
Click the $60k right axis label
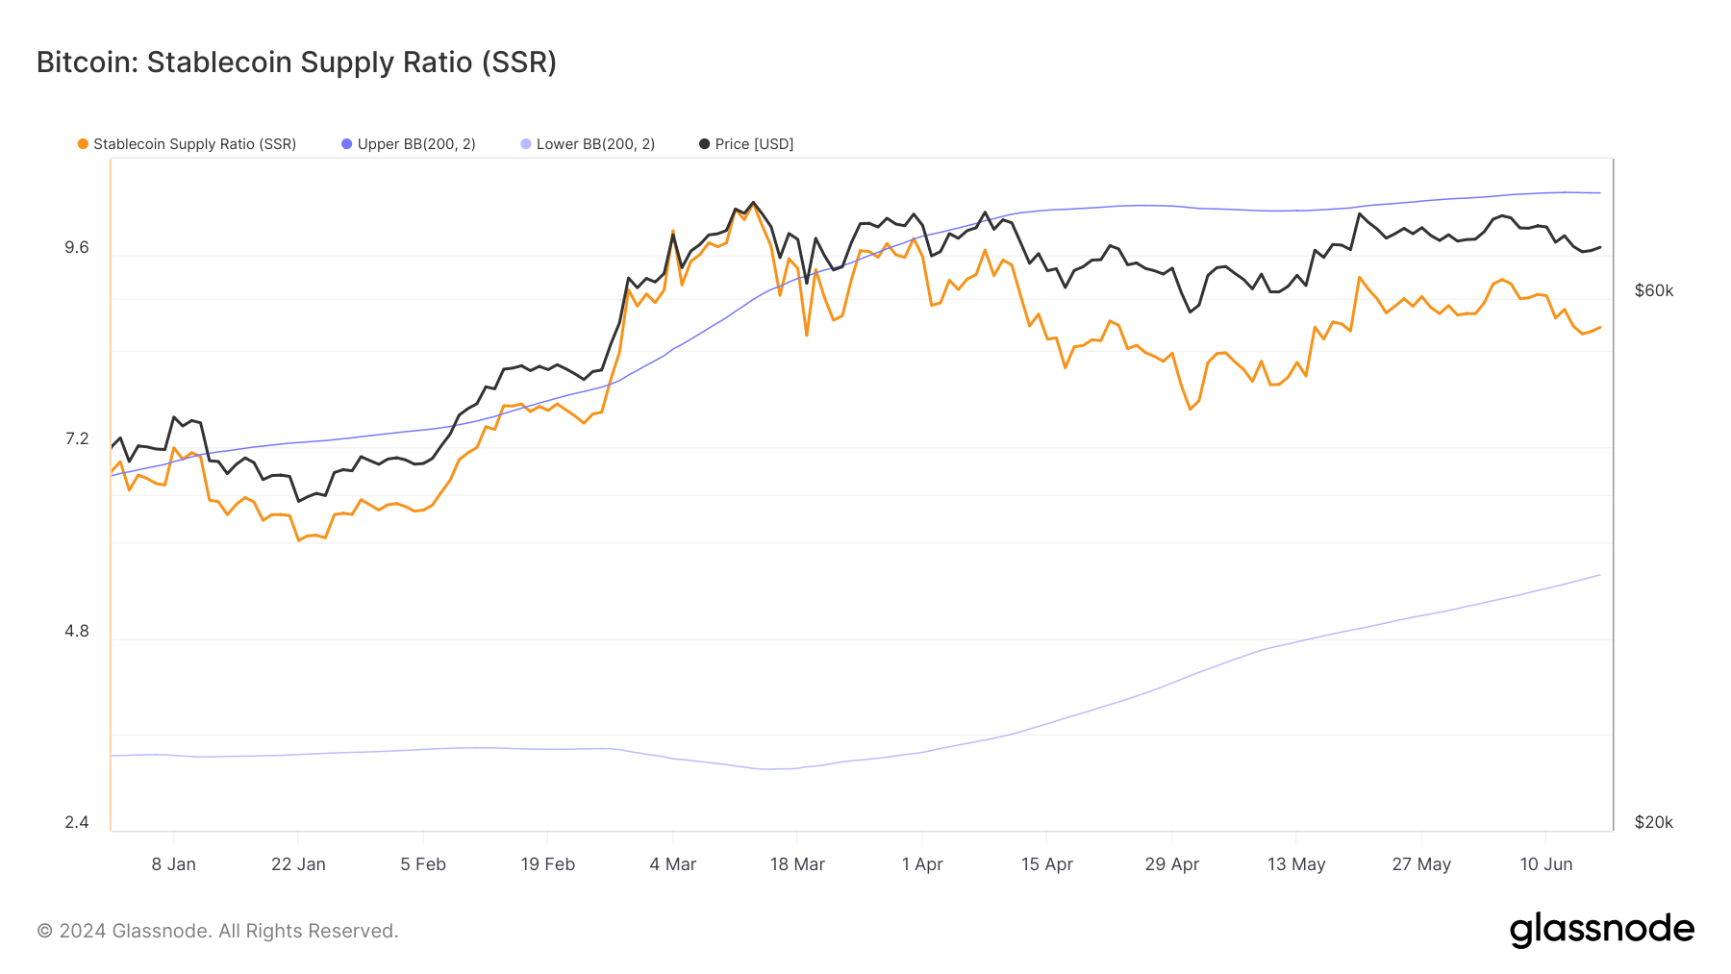click(x=1654, y=291)
